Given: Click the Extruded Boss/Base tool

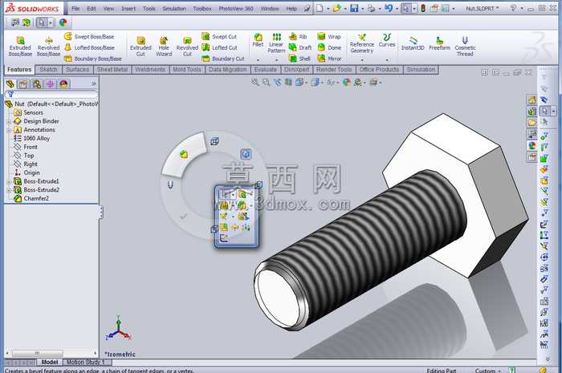Looking at the screenshot, I should (20, 47).
